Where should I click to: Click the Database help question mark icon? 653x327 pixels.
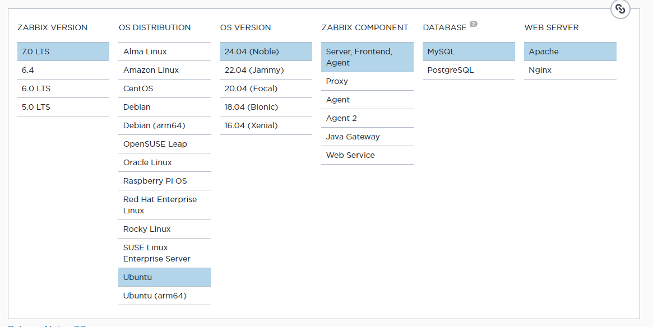(474, 24)
